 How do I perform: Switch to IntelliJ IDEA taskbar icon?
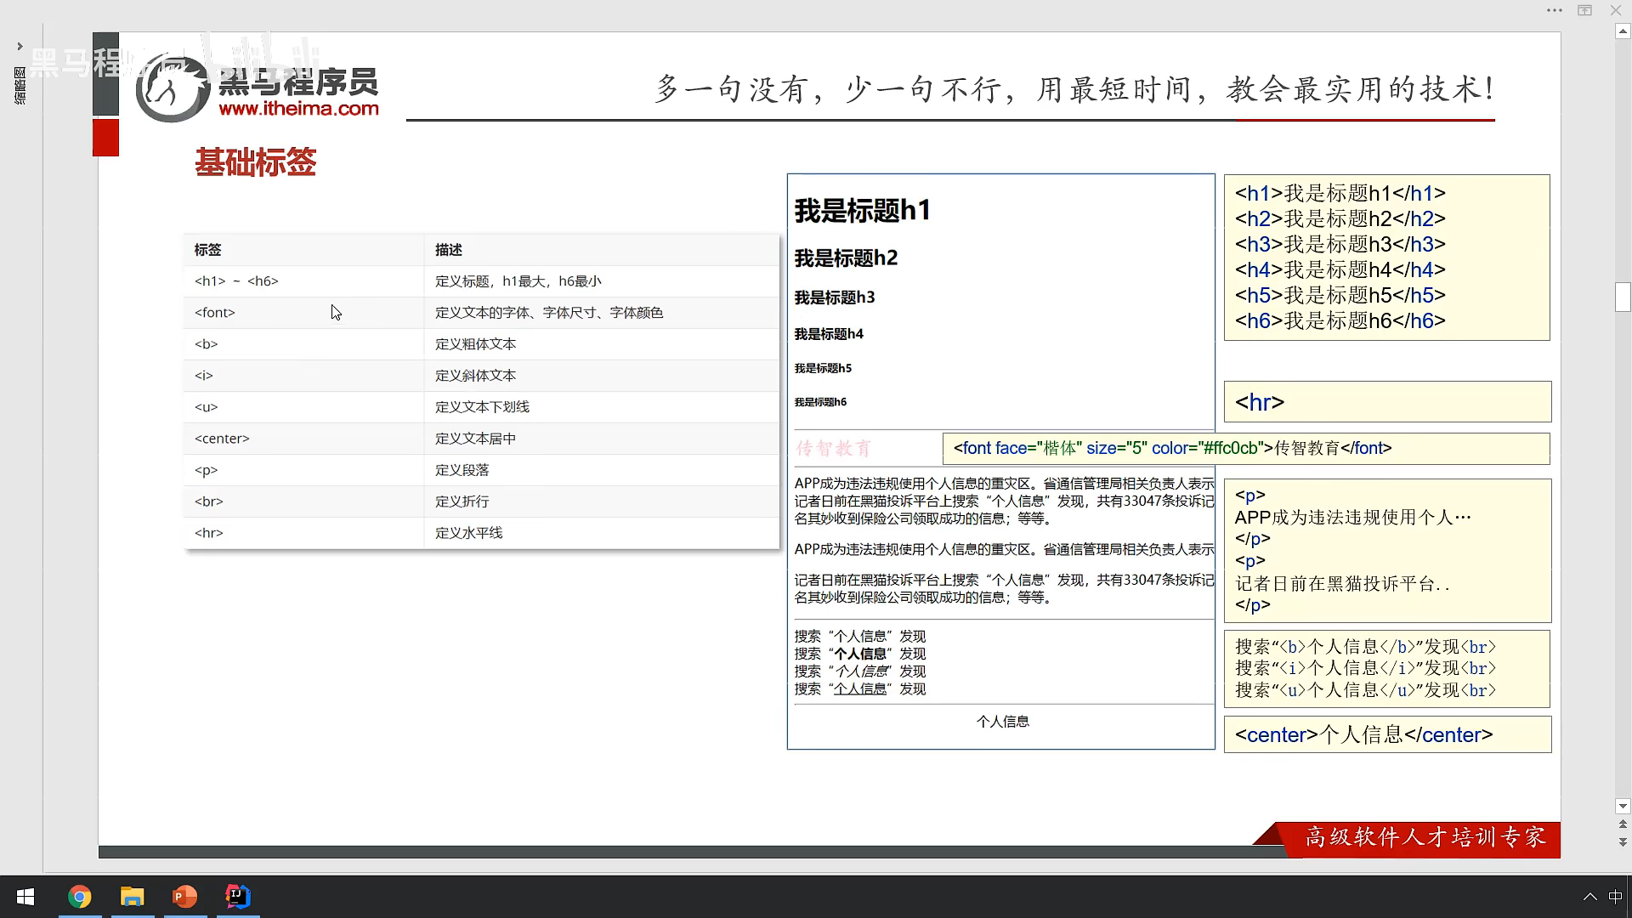(238, 897)
